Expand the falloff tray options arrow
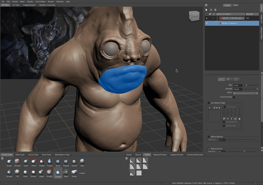263x185 pixels. [x=127, y=158]
